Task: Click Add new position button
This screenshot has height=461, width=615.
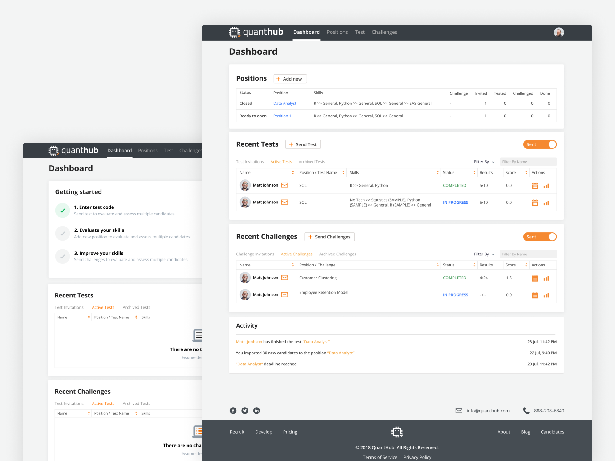Action: (x=290, y=79)
